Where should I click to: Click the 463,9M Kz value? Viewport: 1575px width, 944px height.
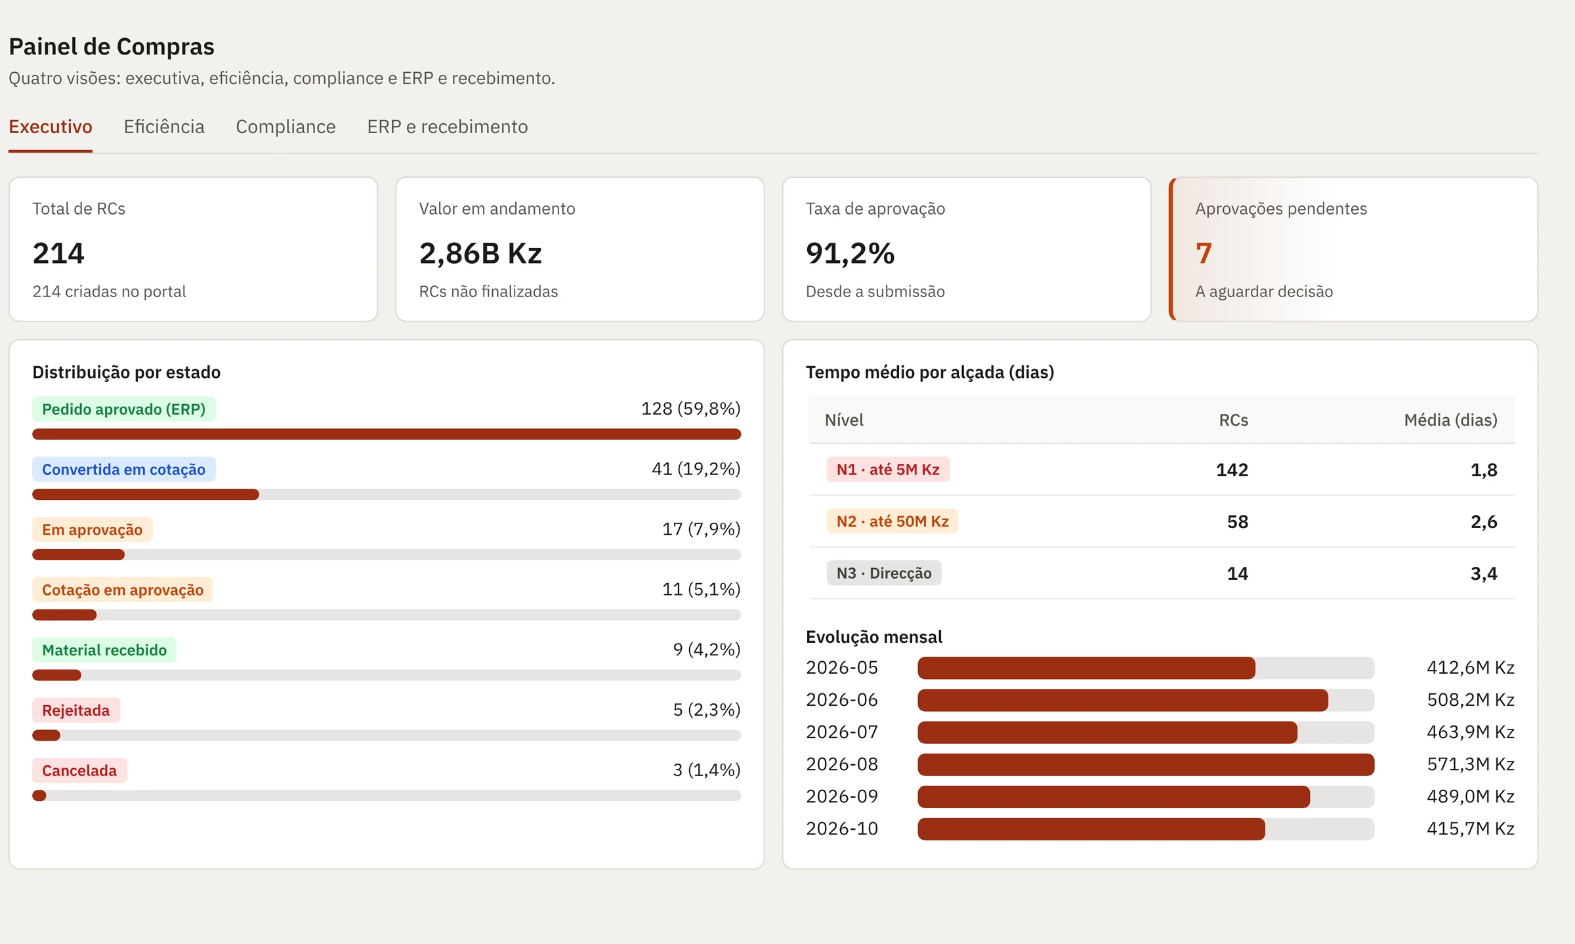1471,732
